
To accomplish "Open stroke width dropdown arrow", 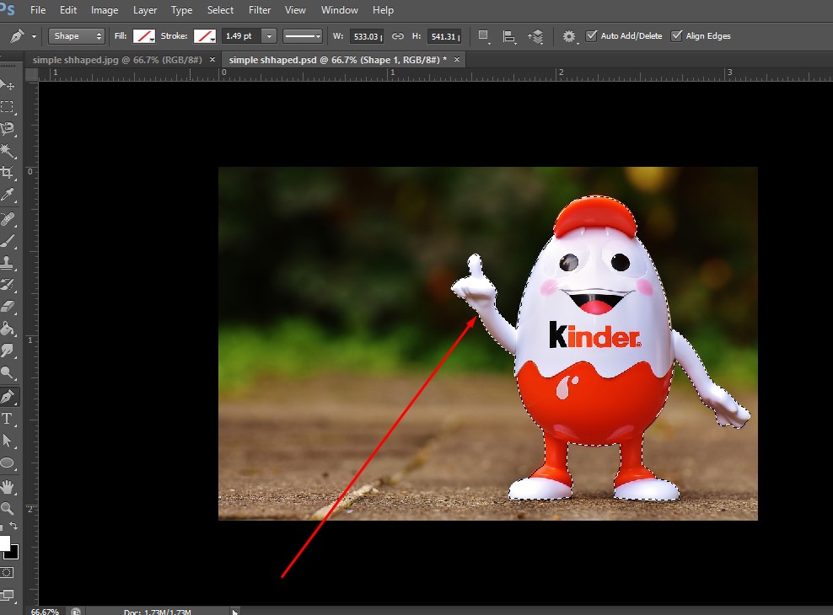I will [269, 36].
